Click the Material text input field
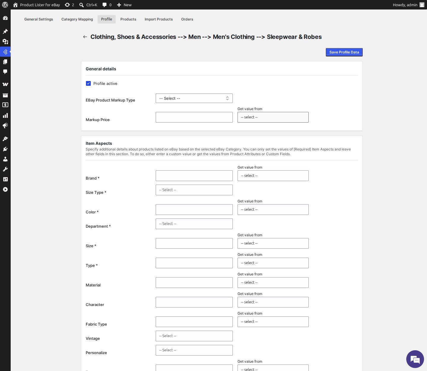The image size is (427, 371). click(194, 283)
